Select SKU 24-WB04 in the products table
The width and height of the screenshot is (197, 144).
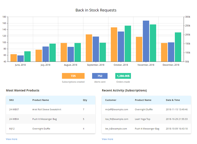pyautogui.click(x=14, y=119)
